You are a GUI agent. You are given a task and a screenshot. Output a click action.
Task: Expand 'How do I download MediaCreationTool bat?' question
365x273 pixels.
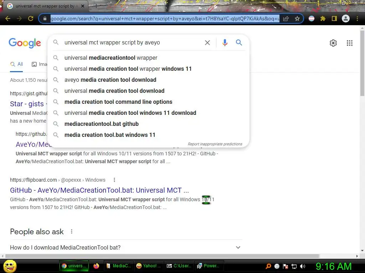[126, 247]
